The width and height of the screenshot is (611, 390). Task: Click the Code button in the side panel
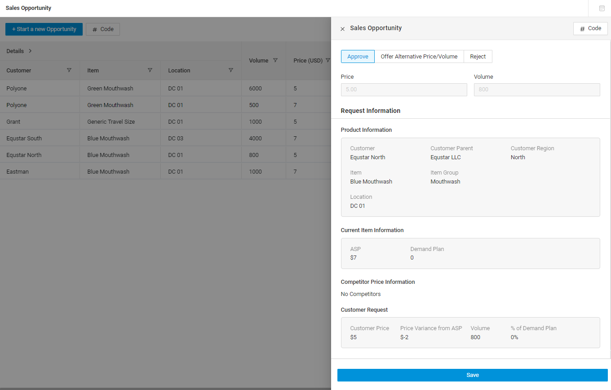tap(590, 28)
